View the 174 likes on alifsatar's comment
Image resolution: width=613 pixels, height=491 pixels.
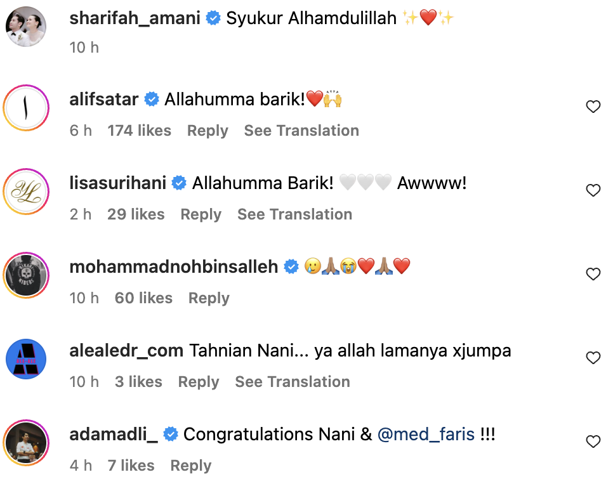pyautogui.click(x=140, y=131)
